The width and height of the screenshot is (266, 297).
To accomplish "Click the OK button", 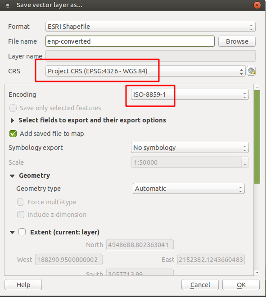I will click(x=241, y=285).
